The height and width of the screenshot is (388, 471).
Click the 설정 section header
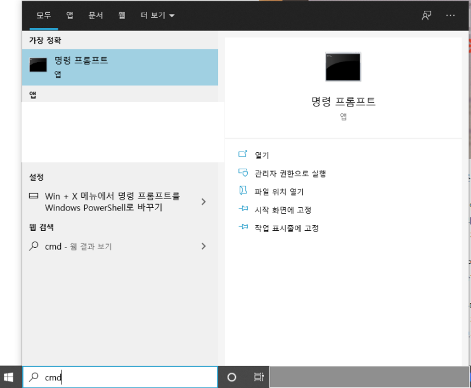(36, 177)
